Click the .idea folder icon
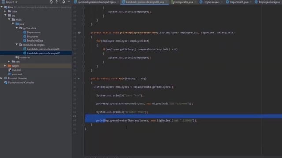 click(x=10, y=11)
